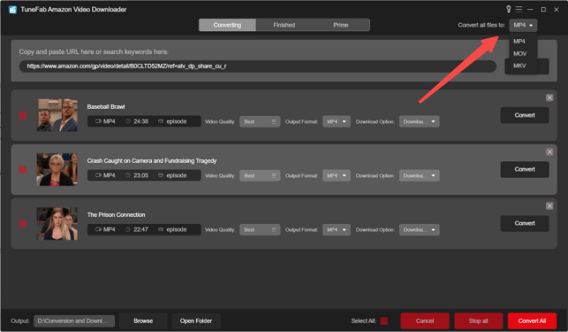Remove Crash Caught on Camera item with X
This screenshot has height=332, width=568.
[x=550, y=151]
